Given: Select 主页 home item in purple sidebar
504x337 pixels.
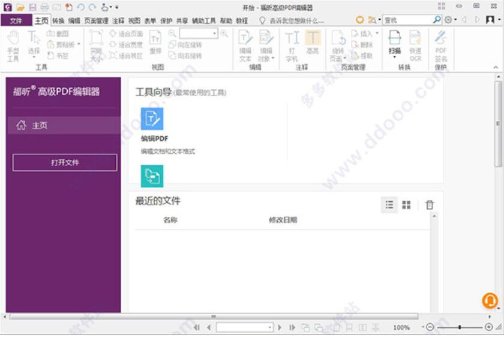Looking at the screenshot, I should (64, 125).
